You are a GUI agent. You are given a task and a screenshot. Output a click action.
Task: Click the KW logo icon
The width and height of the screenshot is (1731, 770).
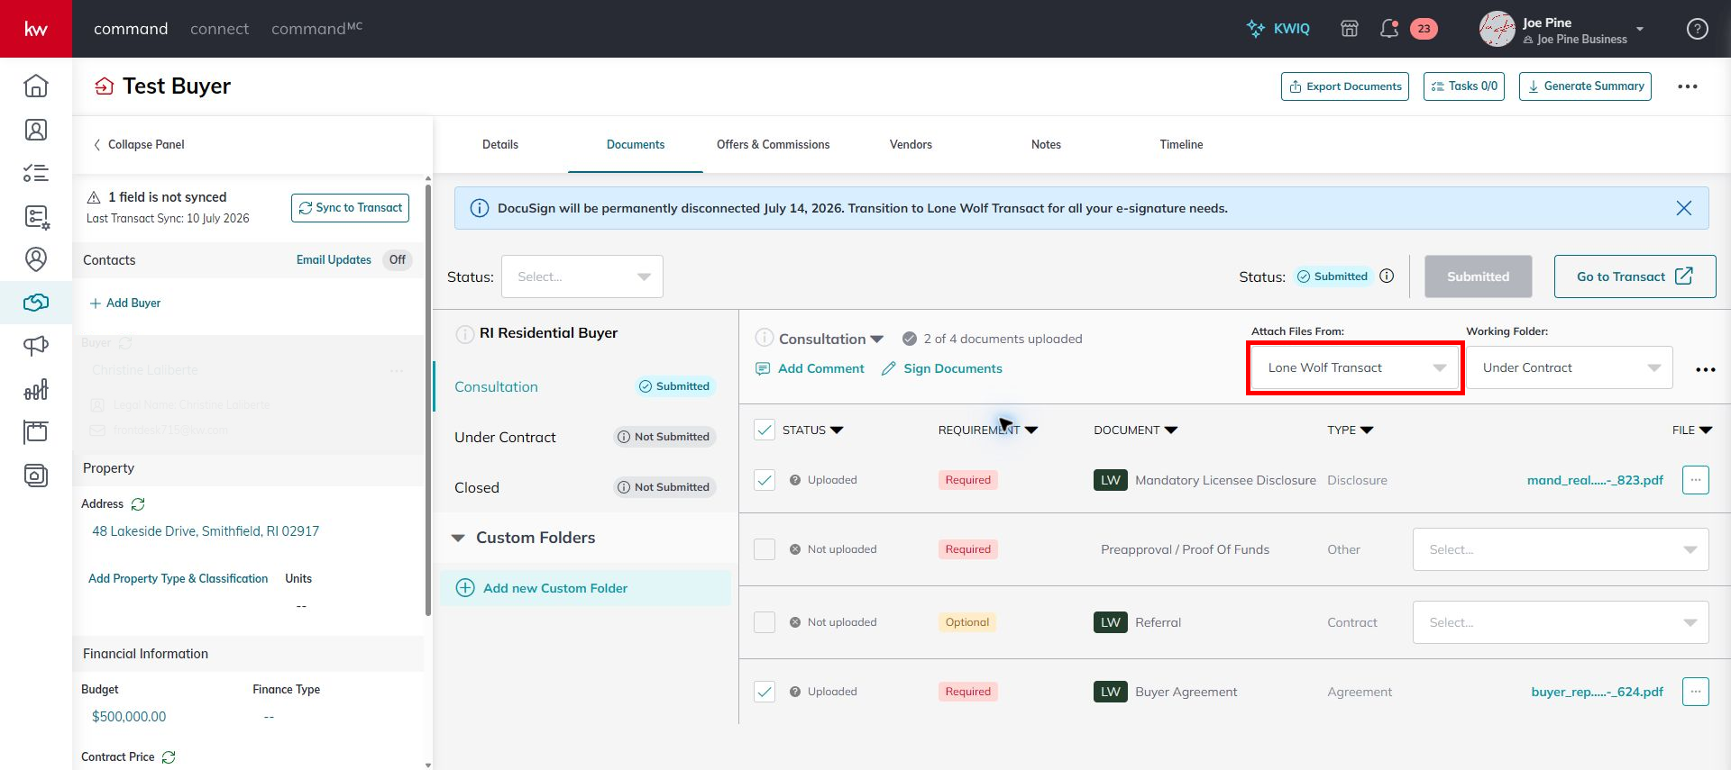pyautogui.click(x=36, y=29)
